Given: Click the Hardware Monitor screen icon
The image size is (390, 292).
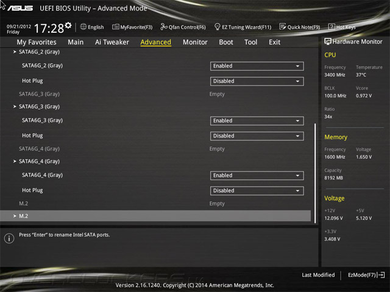Looking at the screenshot, I should click(x=328, y=41).
